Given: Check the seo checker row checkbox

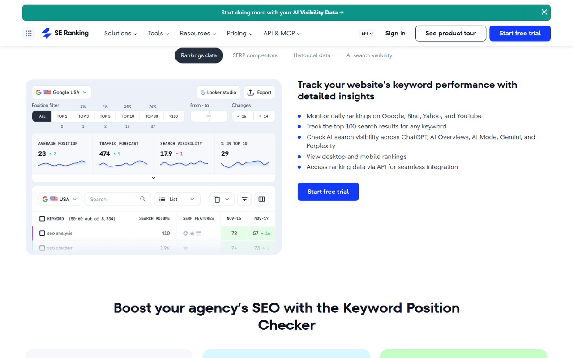Looking at the screenshot, I should [42, 248].
